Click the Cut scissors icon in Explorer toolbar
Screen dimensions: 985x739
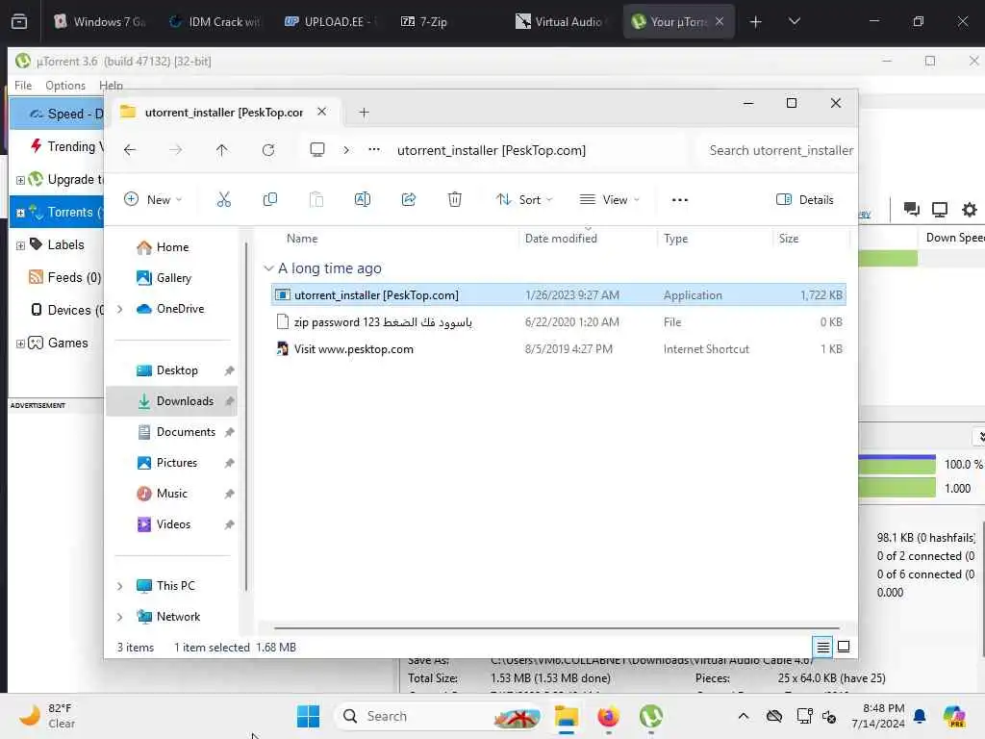(x=223, y=200)
